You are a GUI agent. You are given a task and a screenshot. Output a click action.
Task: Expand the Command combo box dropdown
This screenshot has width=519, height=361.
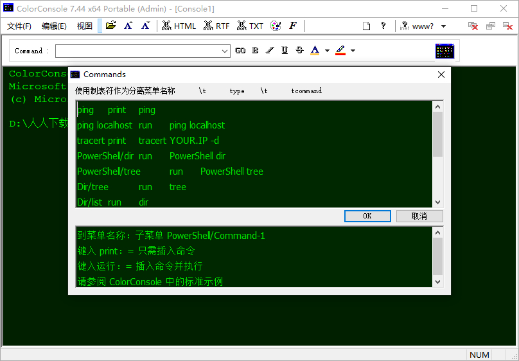click(225, 51)
